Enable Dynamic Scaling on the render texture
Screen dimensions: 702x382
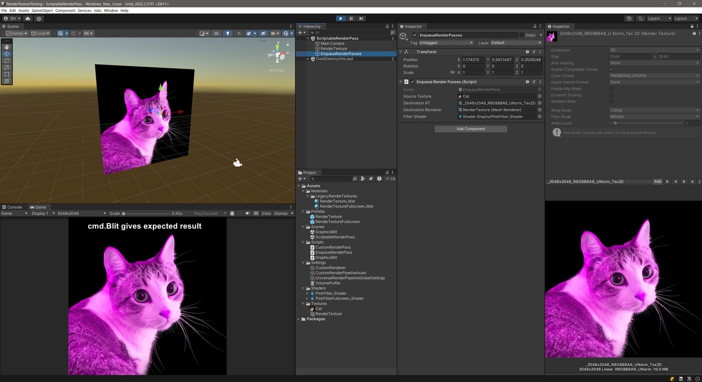[612, 95]
